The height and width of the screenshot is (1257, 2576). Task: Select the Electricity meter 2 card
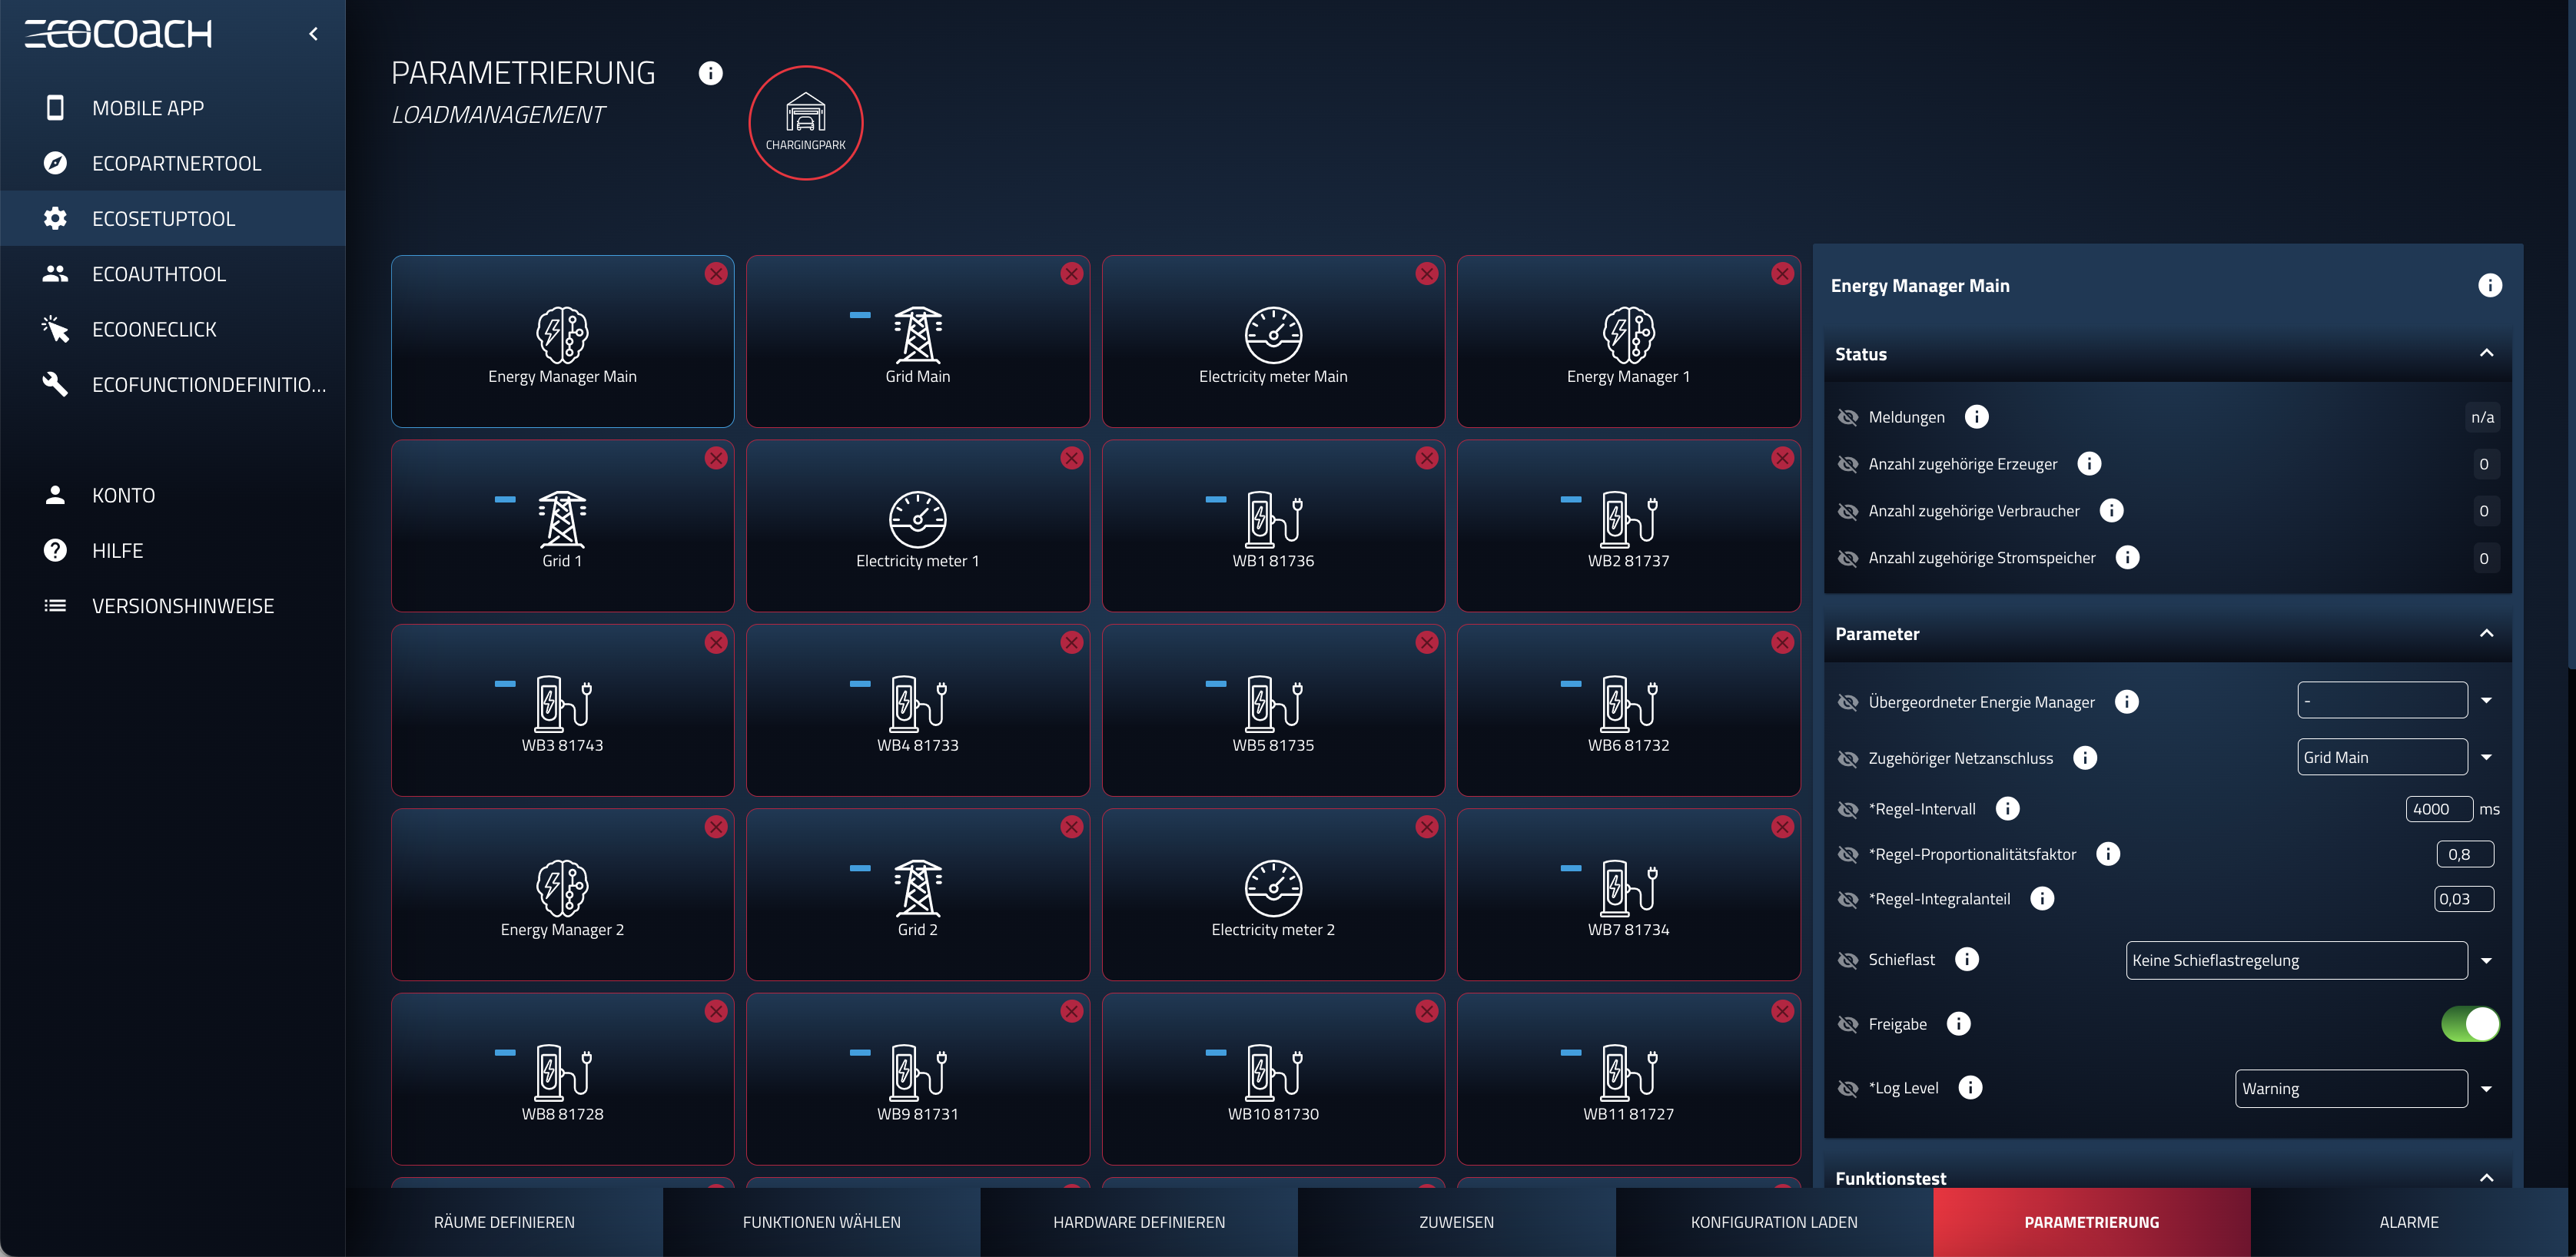[x=1273, y=895]
